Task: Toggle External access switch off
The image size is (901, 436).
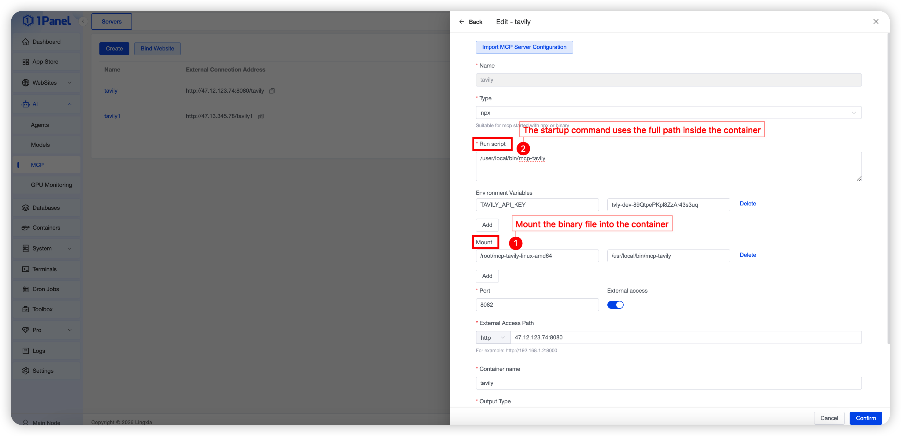Action: pyautogui.click(x=615, y=305)
